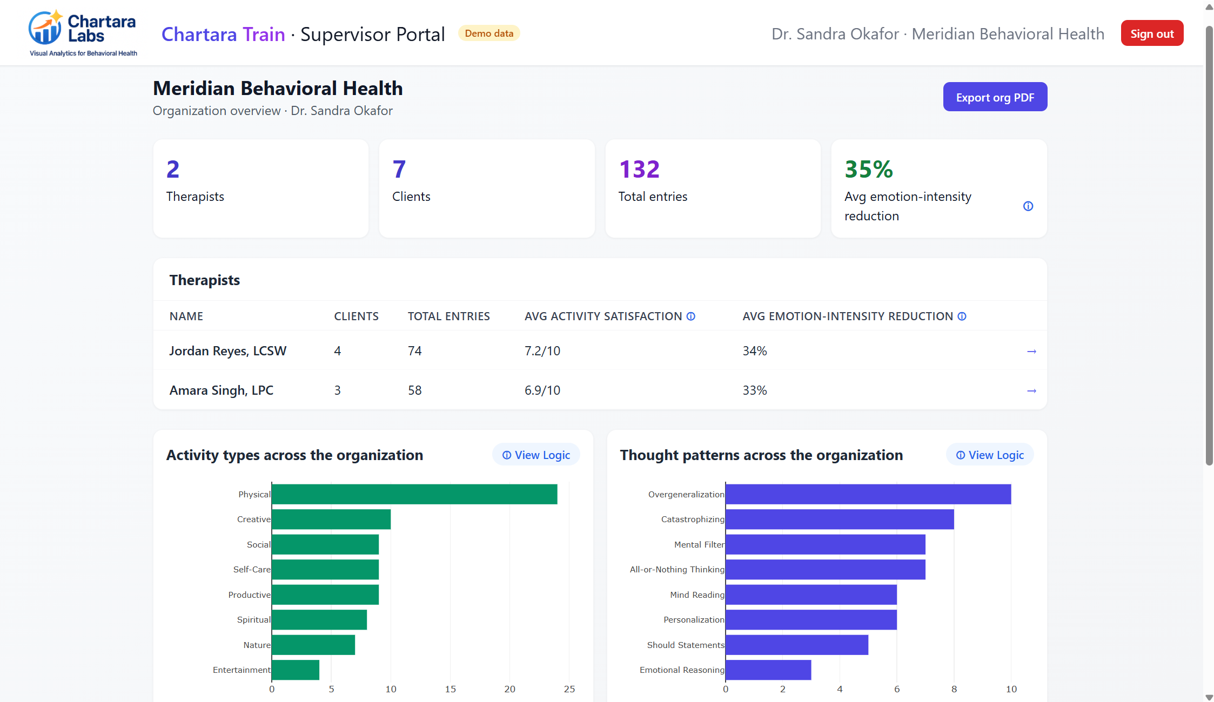The image size is (1214, 702).
Task: Click the Spiritual activity bar
Action: pyautogui.click(x=319, y=620)
